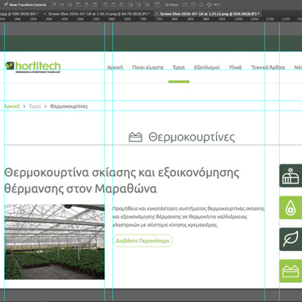302x302 pixels.
Task: Click the Distribute right edges icon
Action: (x=147, y=5)
